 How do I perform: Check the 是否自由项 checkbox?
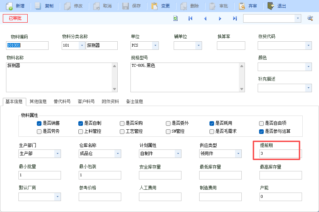[262, 123]
